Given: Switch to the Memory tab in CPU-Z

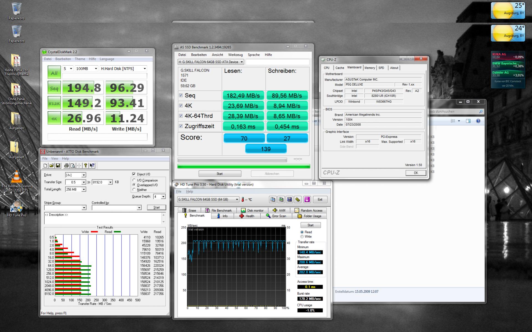Looking at the screenshot, I should (370, 68).
